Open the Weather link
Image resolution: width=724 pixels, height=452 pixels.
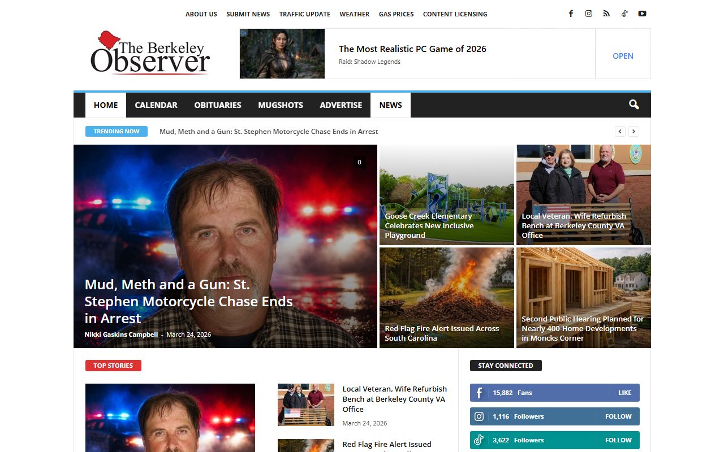point(355,14)
